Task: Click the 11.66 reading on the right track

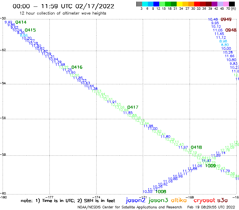Action: (x=230, y=56)
